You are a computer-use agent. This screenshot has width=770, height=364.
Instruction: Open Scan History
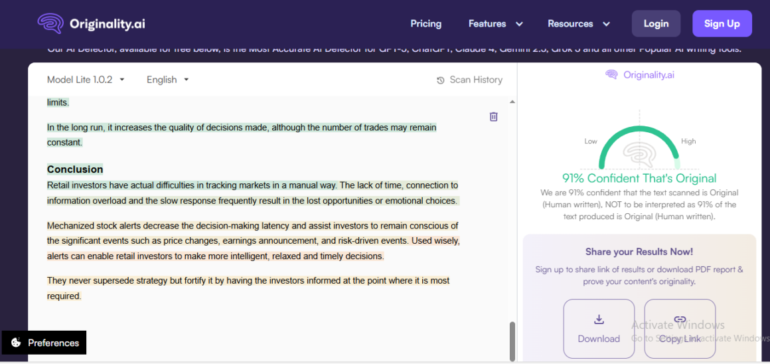[475, 80]
